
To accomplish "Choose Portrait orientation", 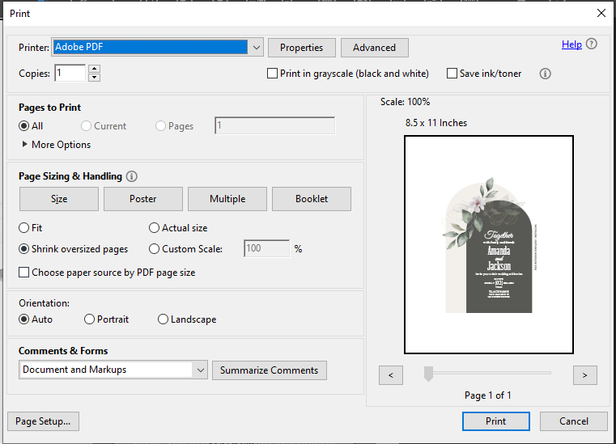I will (89, 319).
